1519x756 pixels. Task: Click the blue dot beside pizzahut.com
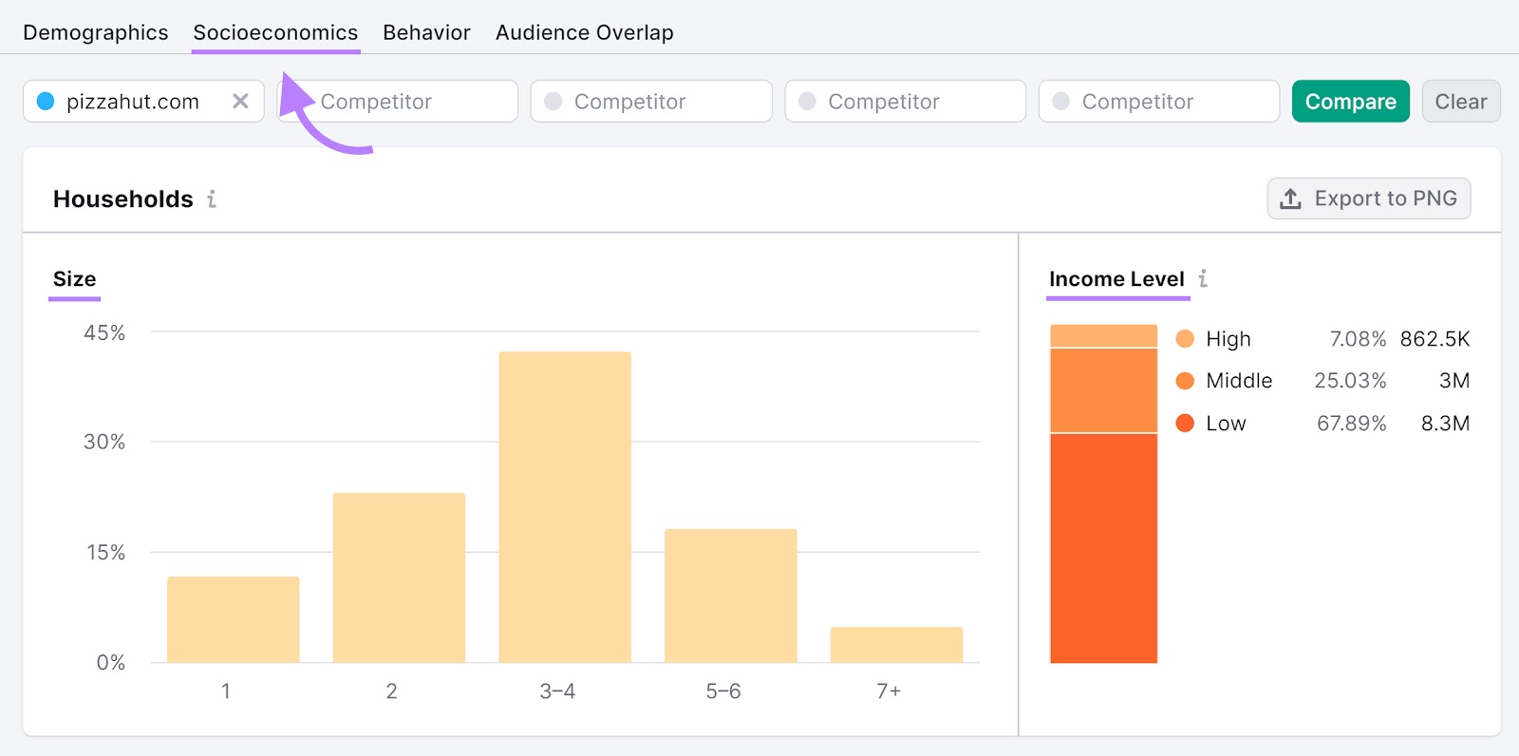coord(46,102)
